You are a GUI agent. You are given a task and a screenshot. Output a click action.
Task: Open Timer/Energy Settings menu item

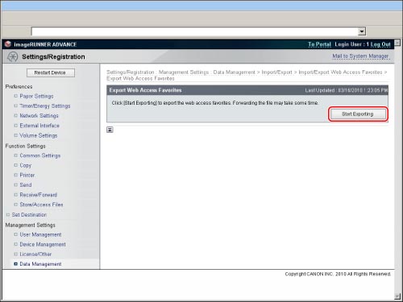coord(45,106)
